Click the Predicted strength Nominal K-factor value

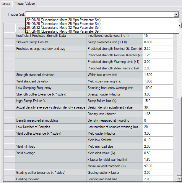point(157,55)
